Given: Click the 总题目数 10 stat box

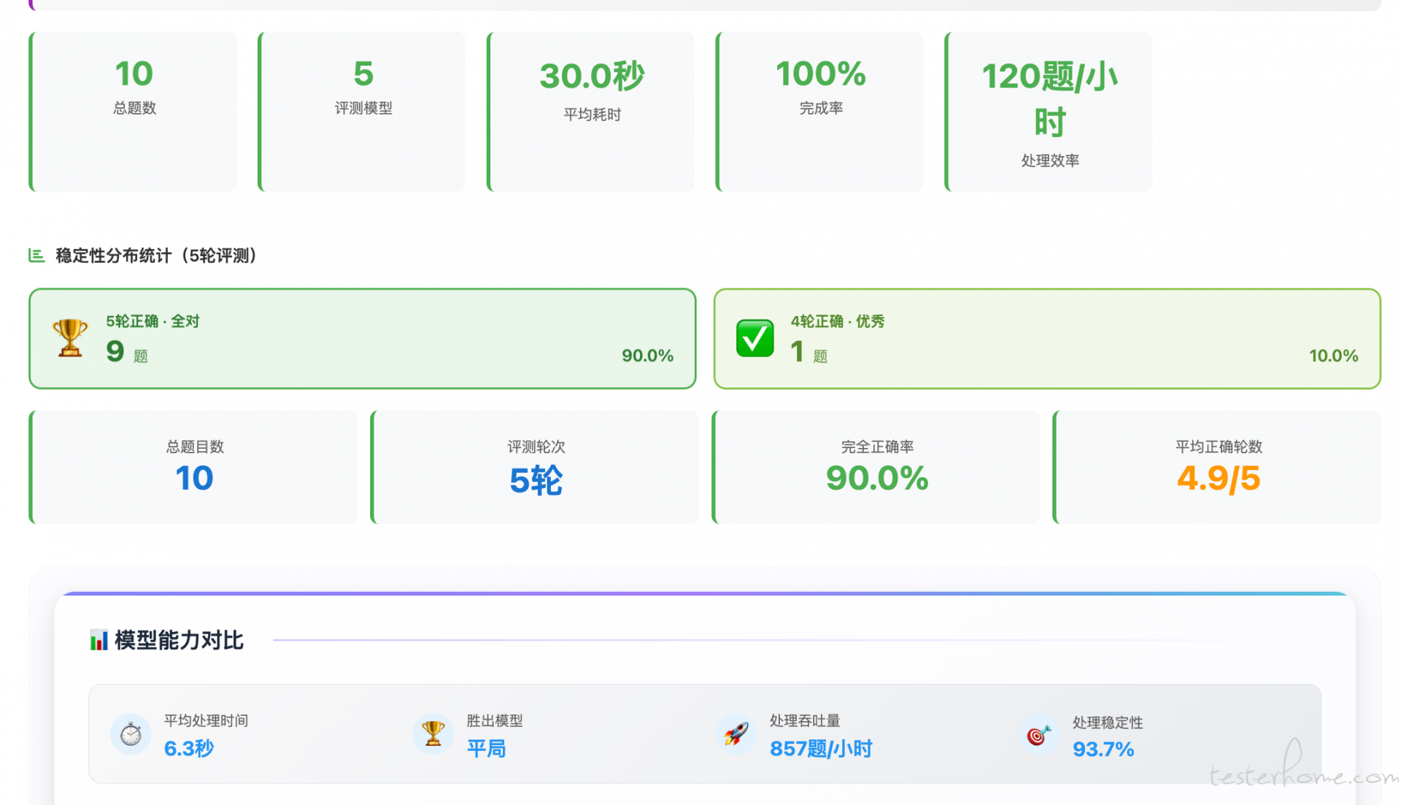Looking at the screenshot, I should [194, 467].
